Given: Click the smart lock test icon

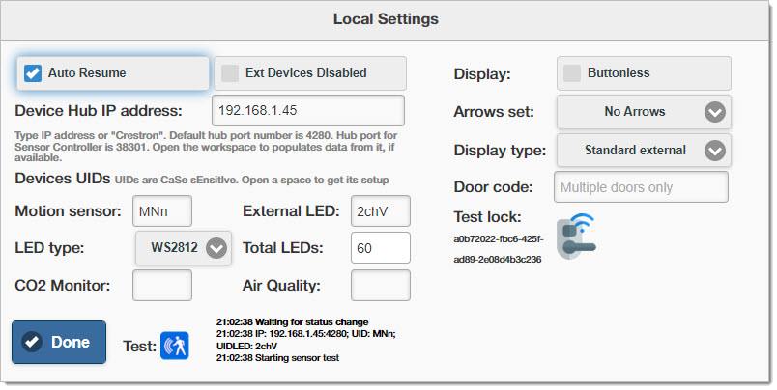Looking at the screenshot, I should coord(576,237).
